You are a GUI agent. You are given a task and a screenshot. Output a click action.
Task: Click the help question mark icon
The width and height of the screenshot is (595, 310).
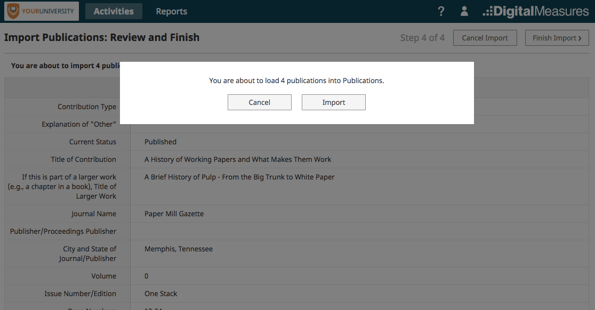(441, 11)
